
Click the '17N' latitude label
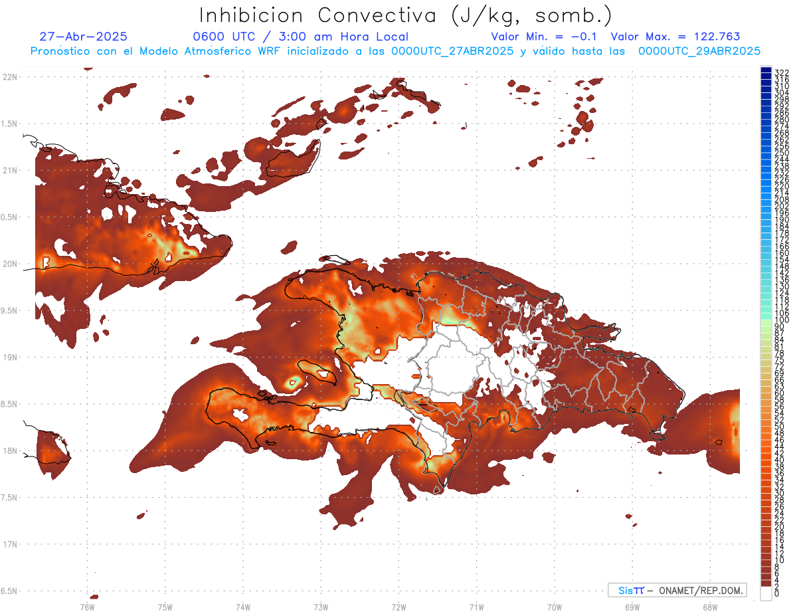click(x=10, y=544)
